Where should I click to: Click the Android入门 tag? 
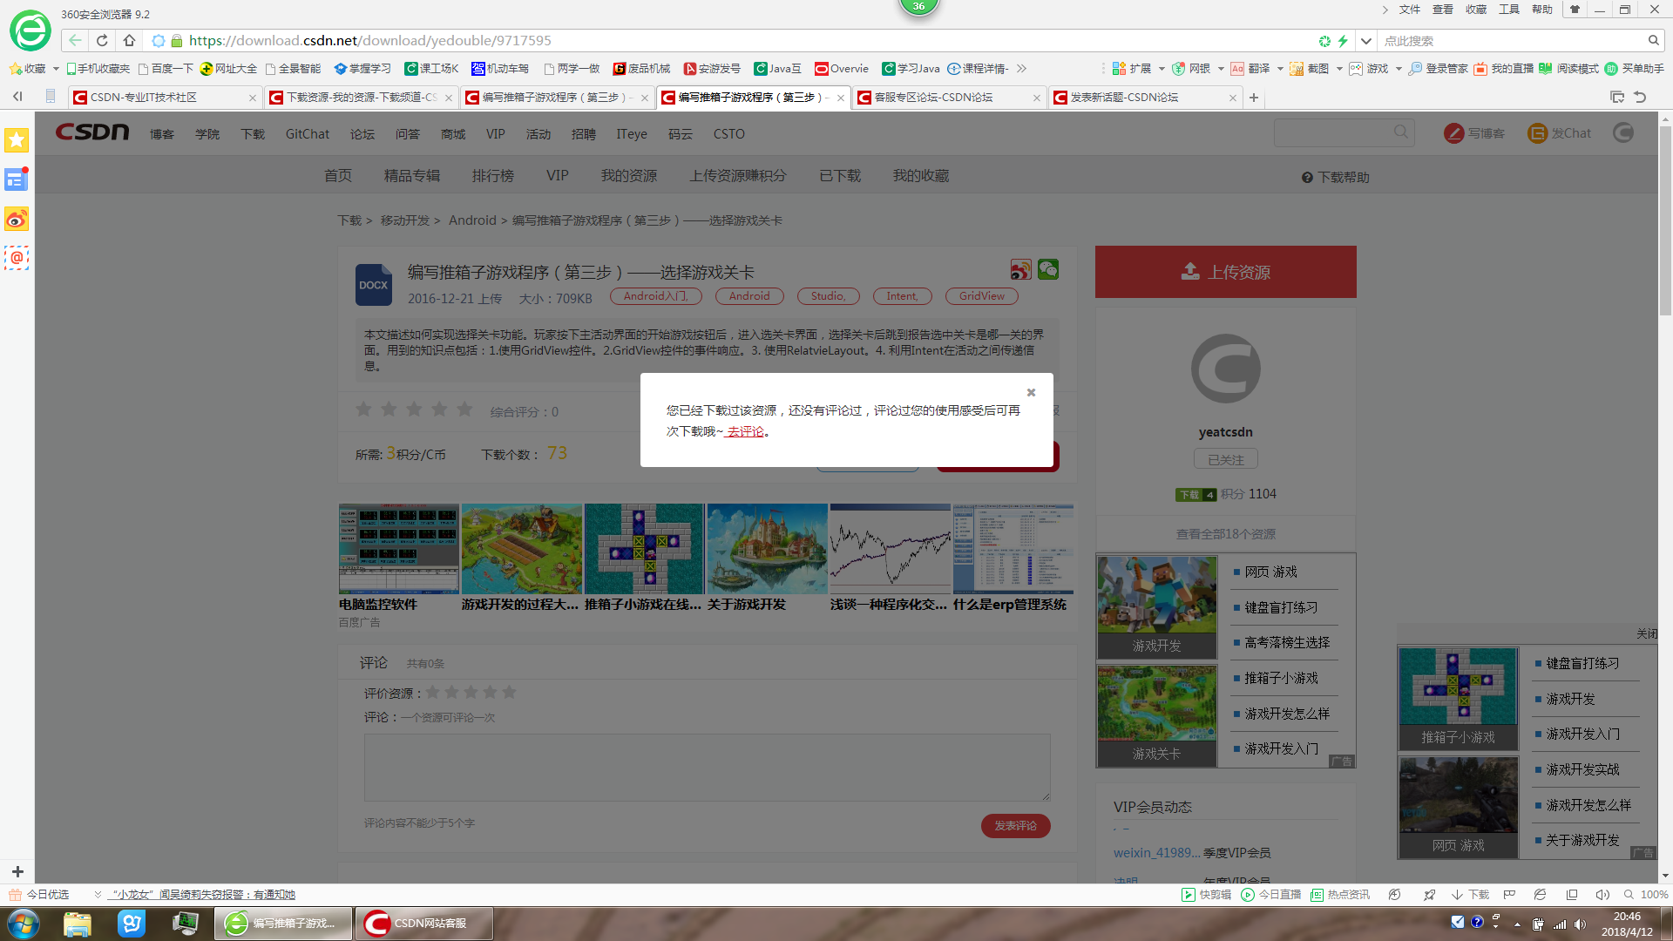click(x=655, y=296)
